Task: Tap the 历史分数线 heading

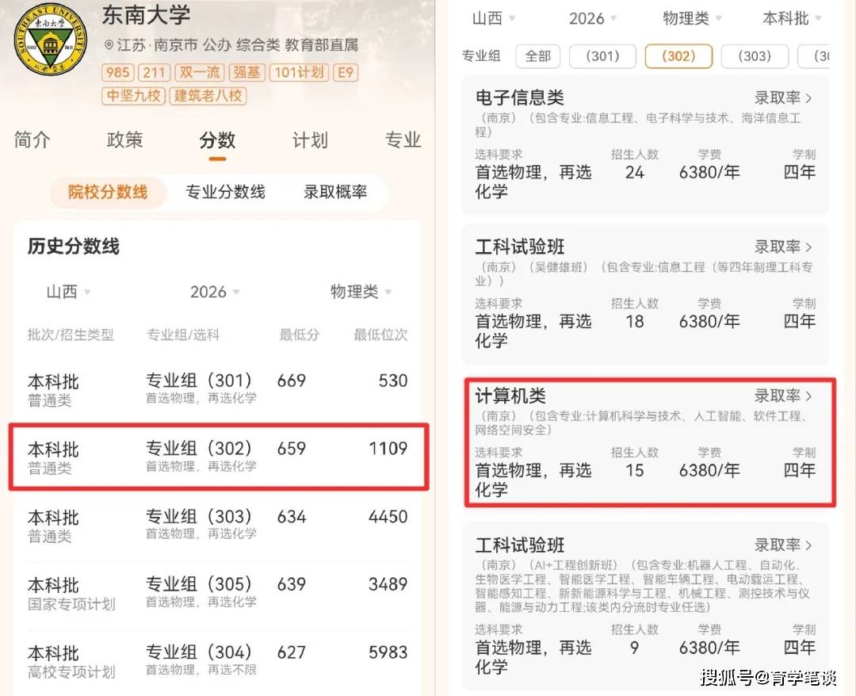Action: pos(74,247)
